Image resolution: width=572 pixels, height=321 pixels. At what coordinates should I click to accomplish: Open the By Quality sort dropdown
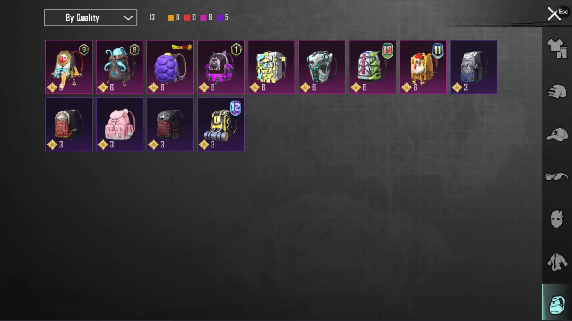pyautogui.click(x=91, y=18)
